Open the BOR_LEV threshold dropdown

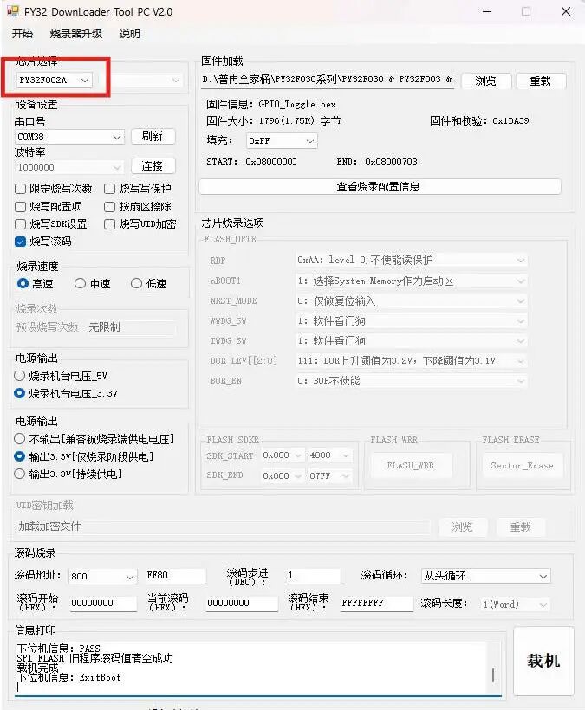click(x=411, y=361)
